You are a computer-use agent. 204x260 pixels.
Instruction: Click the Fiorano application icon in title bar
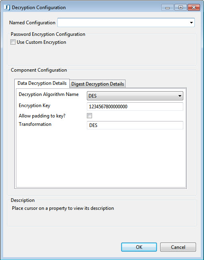[7, 8]
